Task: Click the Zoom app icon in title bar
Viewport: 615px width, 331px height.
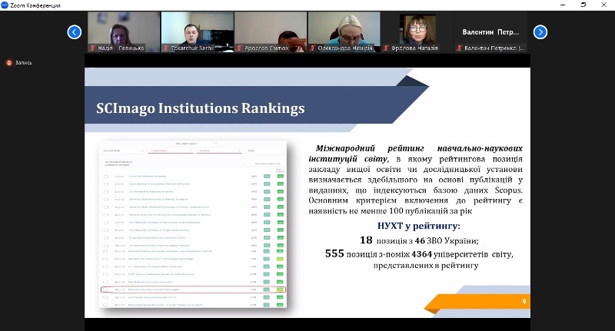Action: [5, 5]
